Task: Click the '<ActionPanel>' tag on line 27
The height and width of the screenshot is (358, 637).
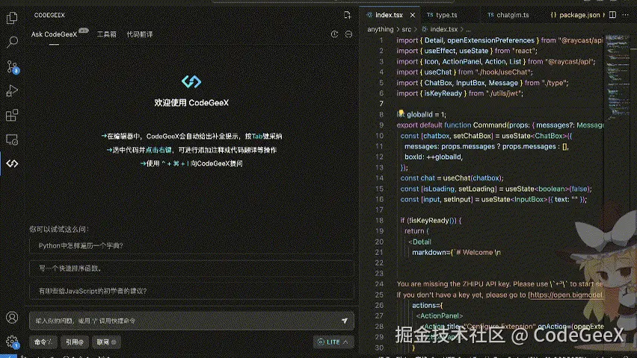Action: coord(440,315)
